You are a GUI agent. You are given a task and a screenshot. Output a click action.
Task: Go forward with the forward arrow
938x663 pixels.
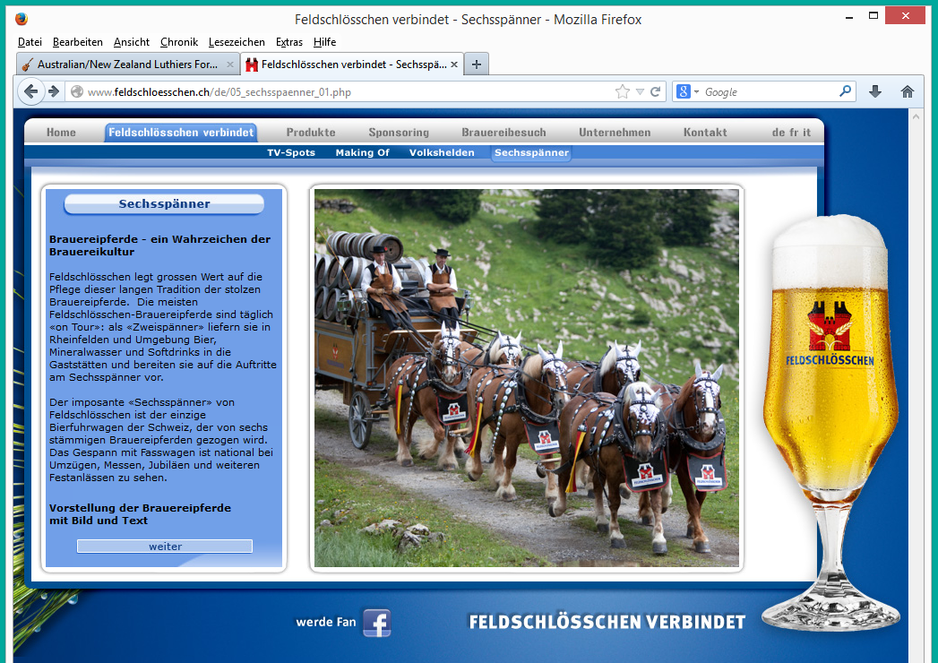coord(54,91)
